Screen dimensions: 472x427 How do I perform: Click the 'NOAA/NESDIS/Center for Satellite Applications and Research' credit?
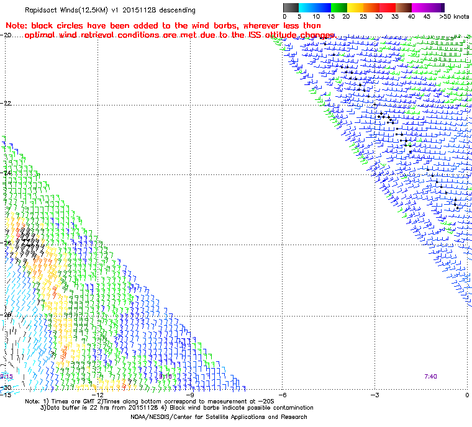pyautogui.click(x=219, y=417)
